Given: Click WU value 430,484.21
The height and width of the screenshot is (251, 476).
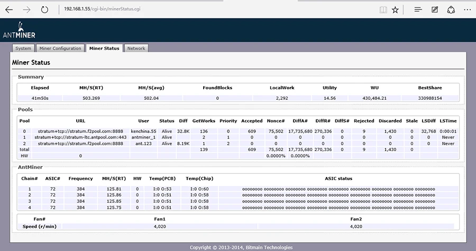Looking at the screenshot, I should pos(374,98).
